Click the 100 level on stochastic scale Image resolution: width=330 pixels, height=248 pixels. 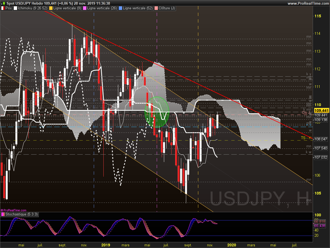coord(318,215)
